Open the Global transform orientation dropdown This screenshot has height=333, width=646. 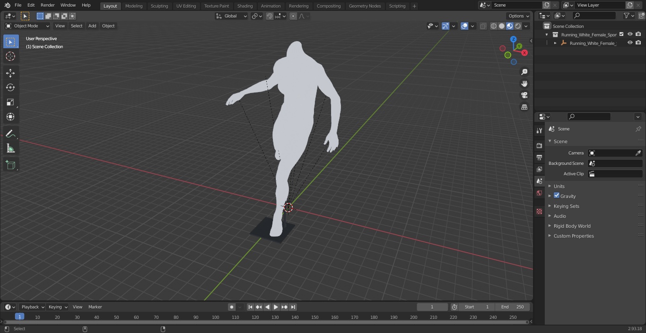click(x=232, y=16)
